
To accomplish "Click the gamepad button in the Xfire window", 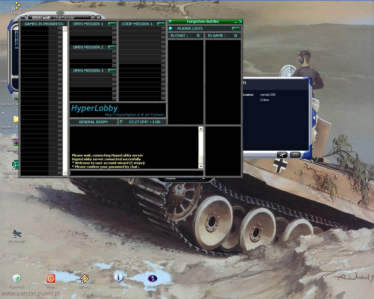I will coord(295,155).
